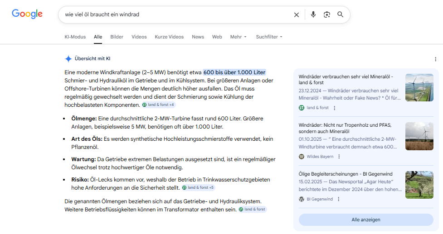Expand the 'land & forst +4' source chip
The width and height of the screenshot is (443, 234).
pyautogui.click(x=159, y=105)
